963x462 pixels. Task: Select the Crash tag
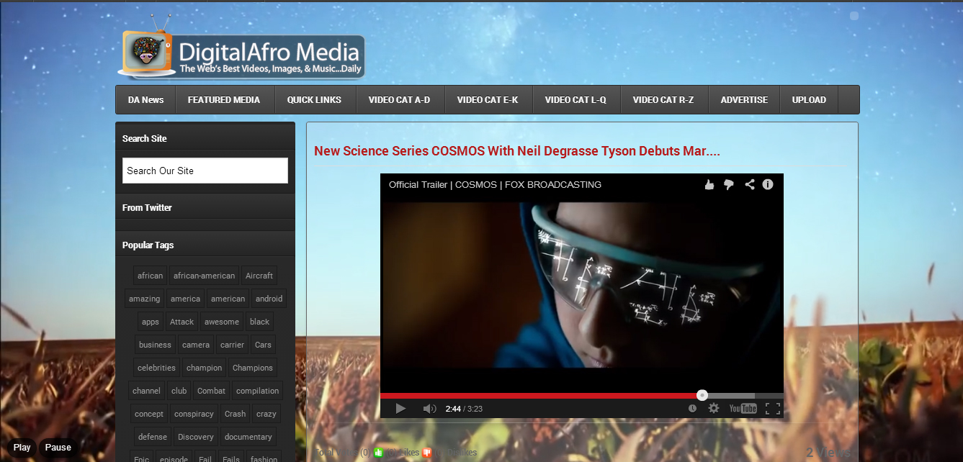(235, 414)
